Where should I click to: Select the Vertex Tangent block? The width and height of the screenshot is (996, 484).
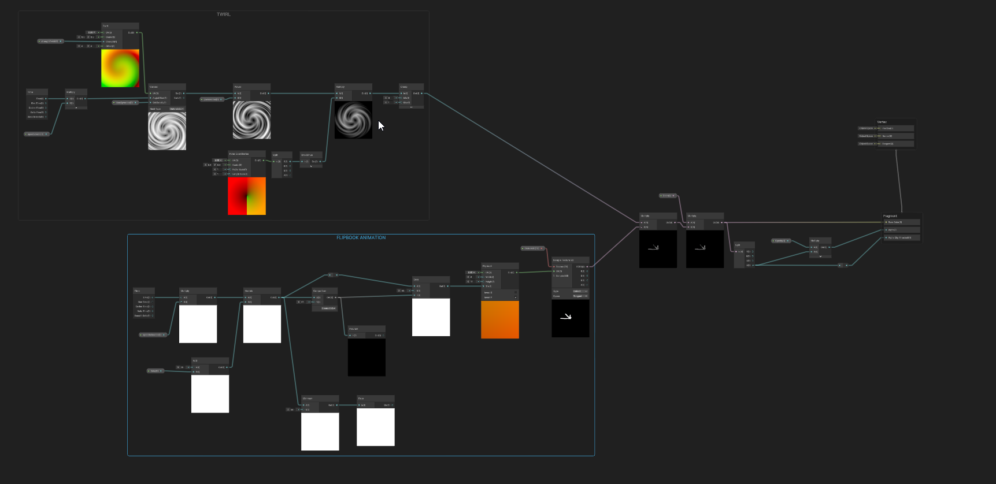tap(895, 144)
